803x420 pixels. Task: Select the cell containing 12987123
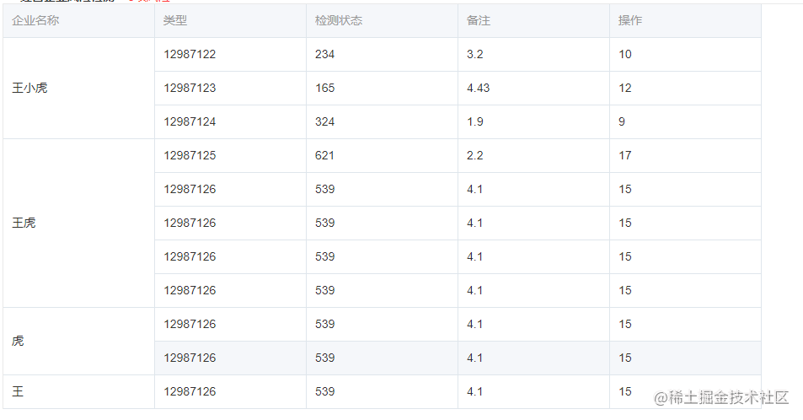(190, 88)
